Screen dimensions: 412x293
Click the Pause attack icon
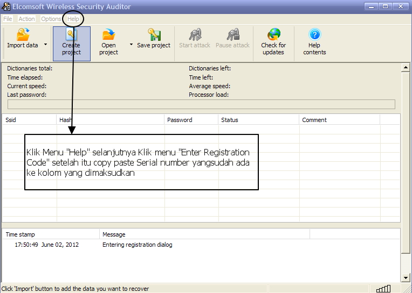233,34
